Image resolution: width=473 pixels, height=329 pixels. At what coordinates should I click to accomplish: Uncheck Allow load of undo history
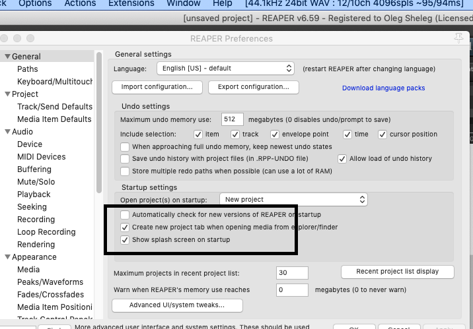[342, 159]
